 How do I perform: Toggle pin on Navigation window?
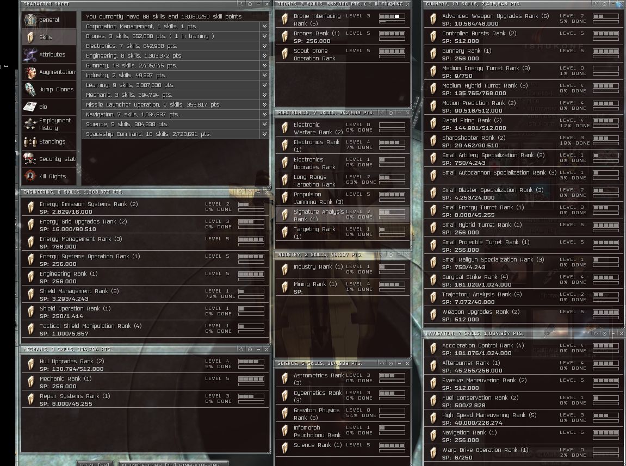click(x=604, y=333)
